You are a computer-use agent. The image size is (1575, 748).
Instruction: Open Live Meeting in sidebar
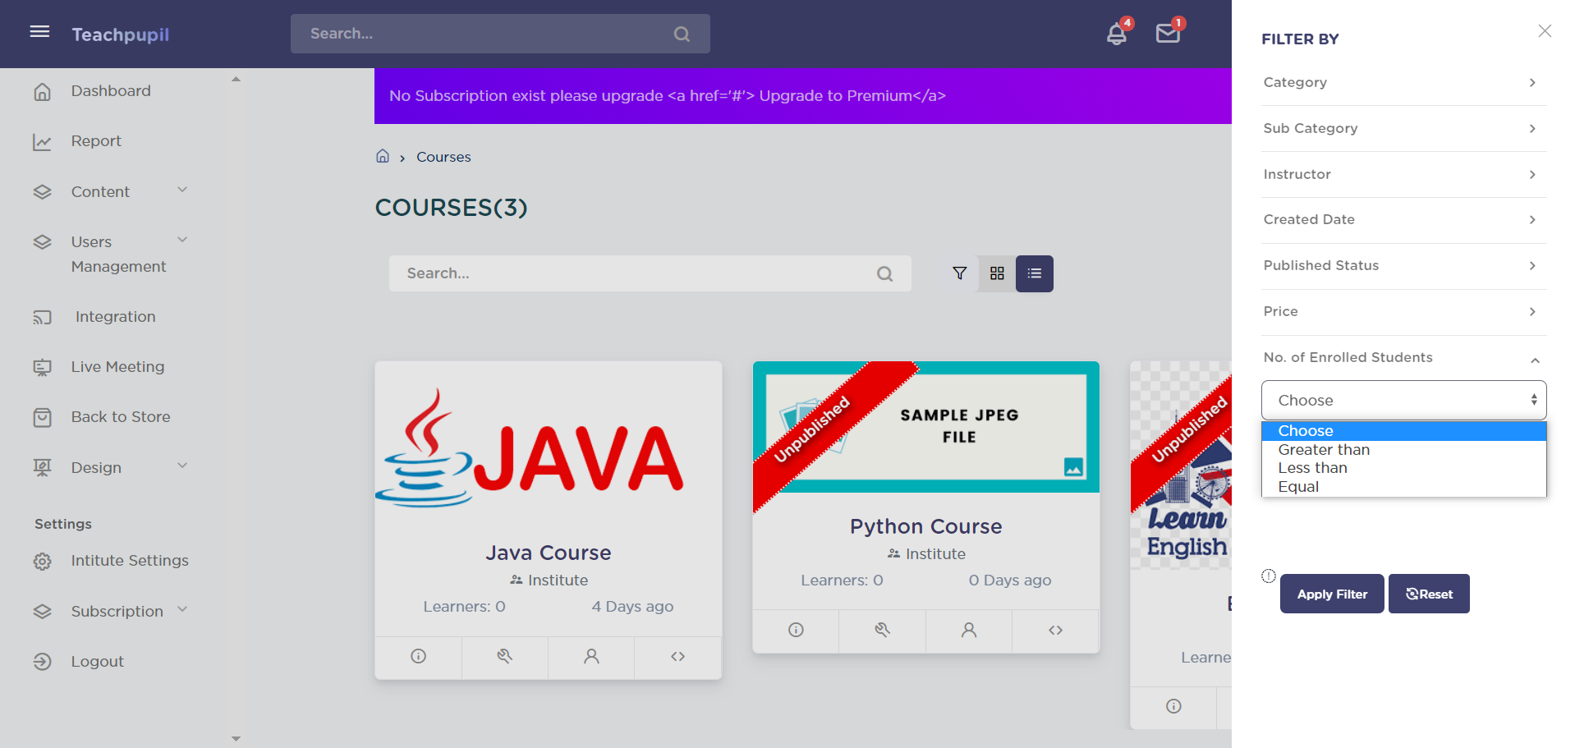point(117,367)
